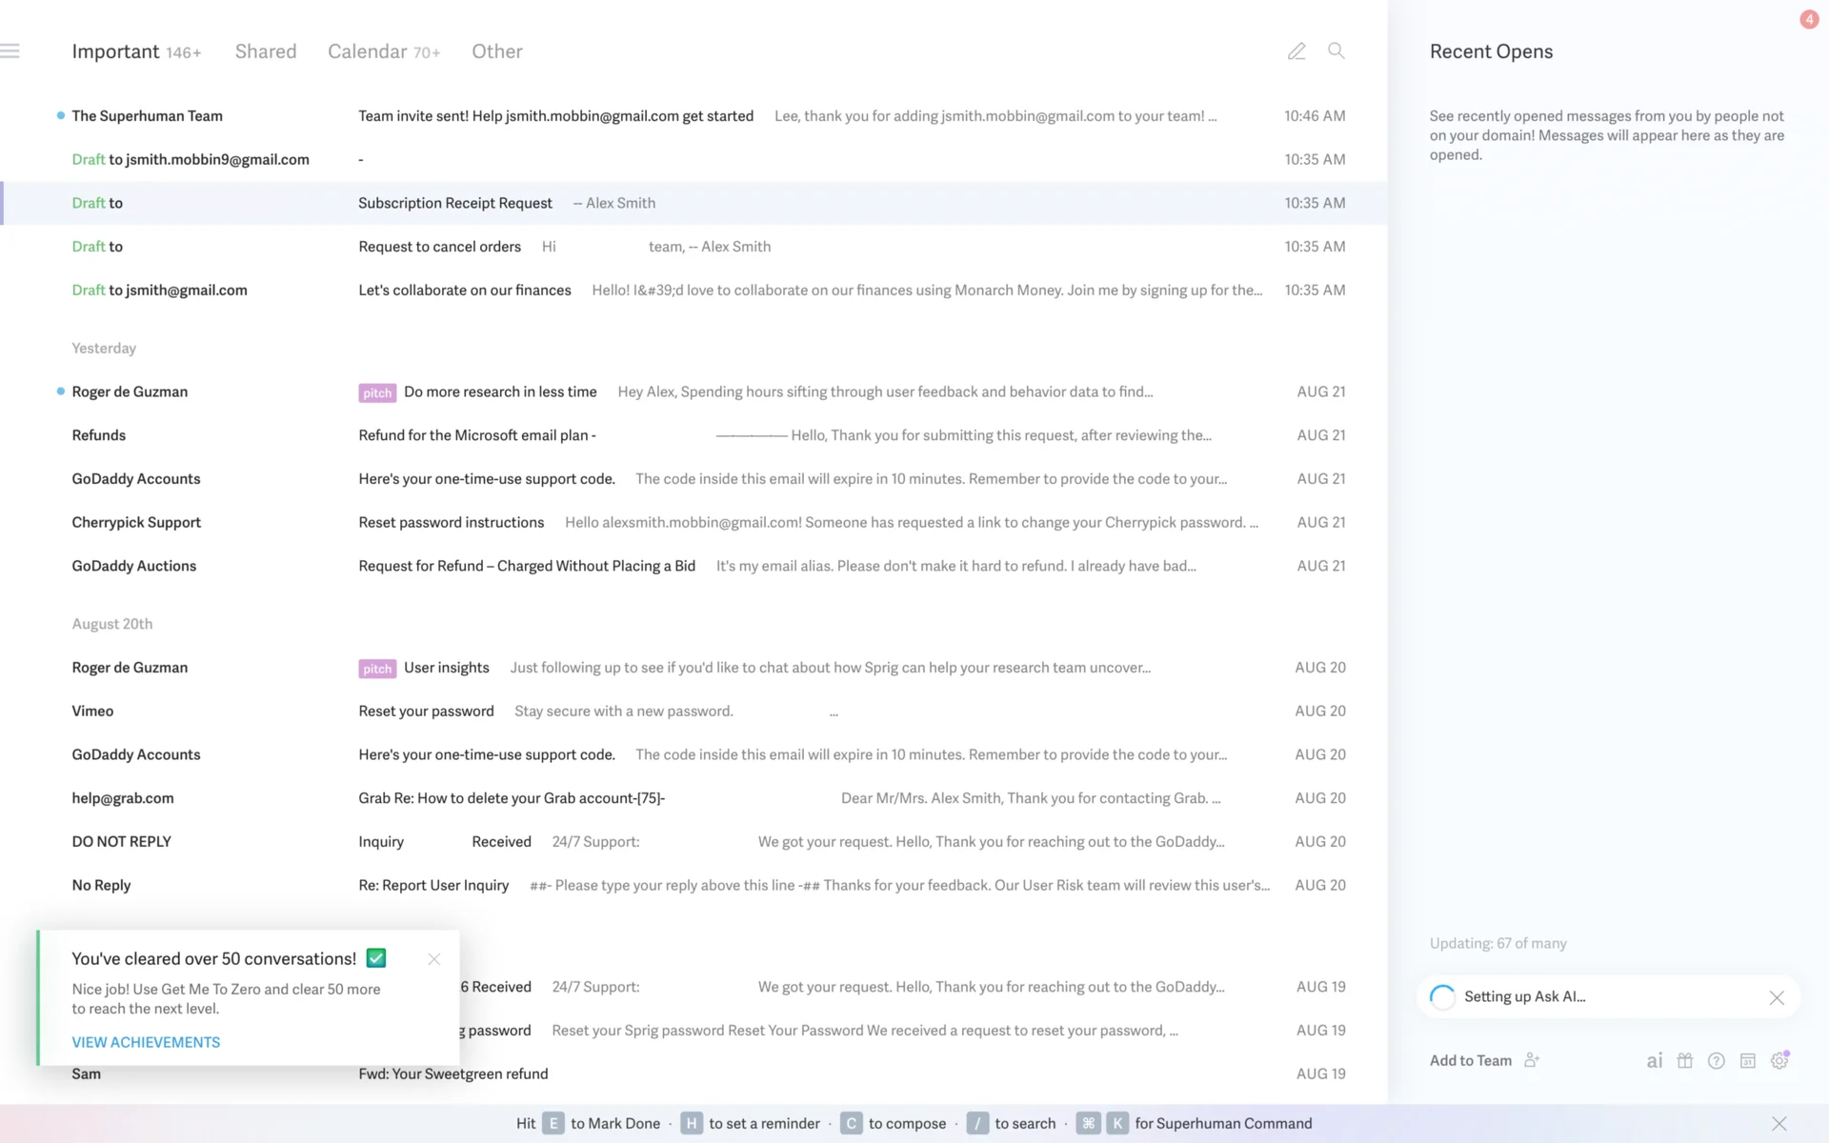
Task: Click the Ask AI icon
Action: [x=1655, y=1061]
